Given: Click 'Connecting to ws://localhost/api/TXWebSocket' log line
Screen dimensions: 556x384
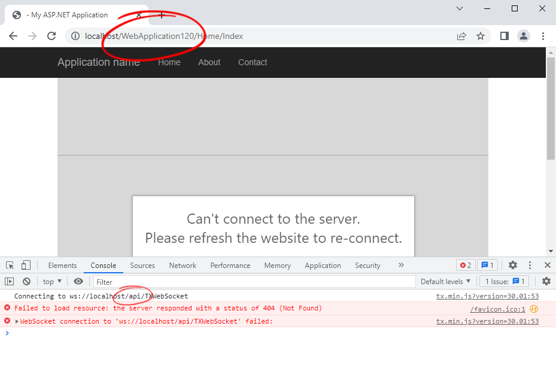Looking at the screenshot, I should 101,296.
